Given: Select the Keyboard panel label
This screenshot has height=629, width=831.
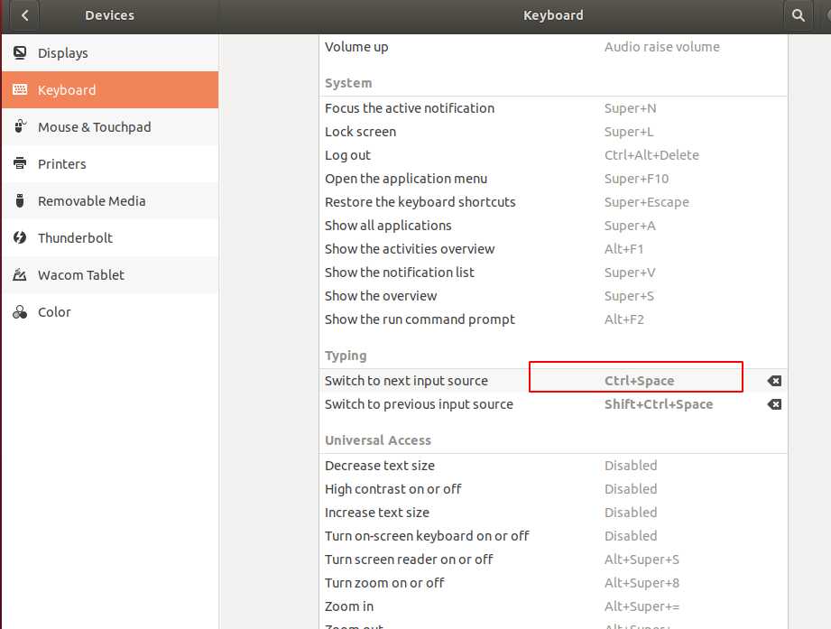Looking at the screenshot, I should tap(67, 90).
